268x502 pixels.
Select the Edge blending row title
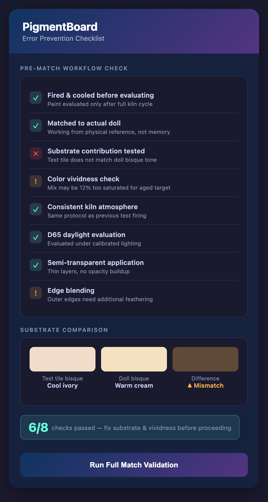click(x=71, y=291)
